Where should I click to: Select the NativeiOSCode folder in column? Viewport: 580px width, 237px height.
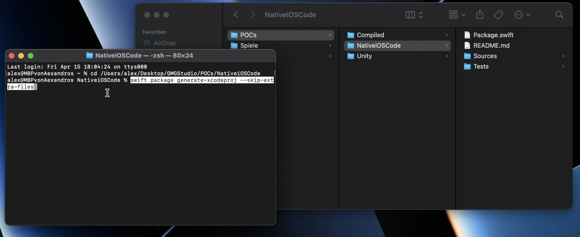[397, 45]
